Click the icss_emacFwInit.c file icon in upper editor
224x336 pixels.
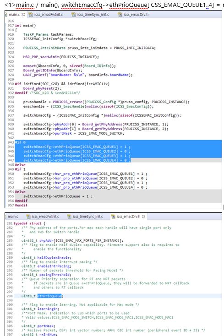pyautogui.click(x=31, y=15)
